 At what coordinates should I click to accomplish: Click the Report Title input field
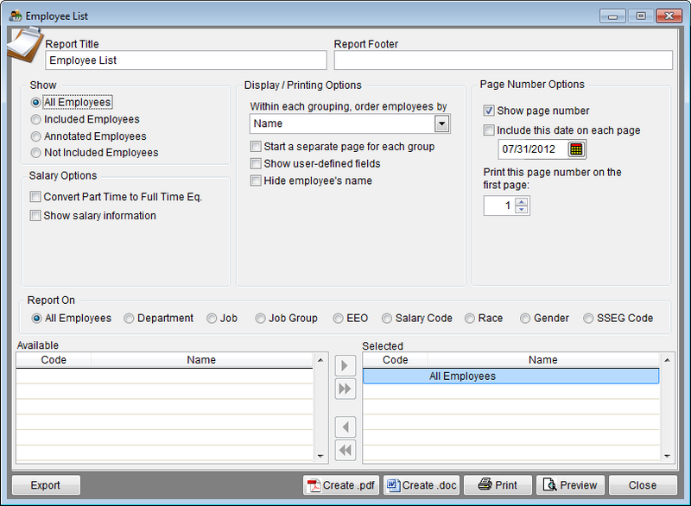click(186, 60)
